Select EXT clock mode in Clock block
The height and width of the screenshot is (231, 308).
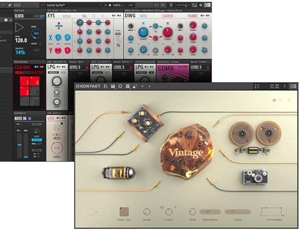coord(42,16)
